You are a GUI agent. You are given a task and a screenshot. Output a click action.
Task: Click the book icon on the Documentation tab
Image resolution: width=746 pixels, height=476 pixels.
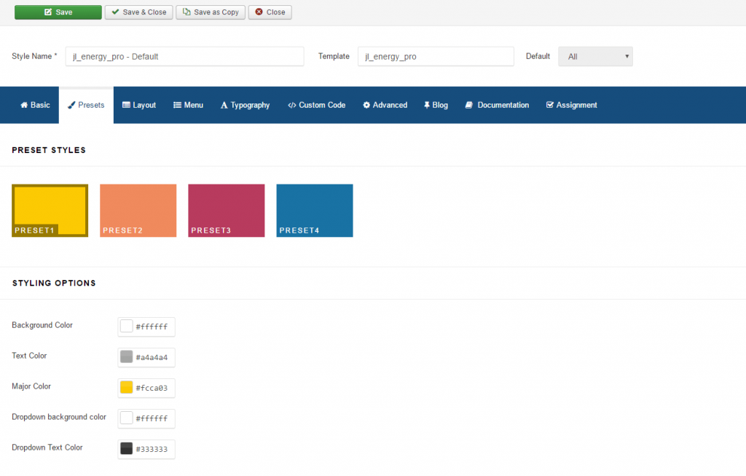468,104
